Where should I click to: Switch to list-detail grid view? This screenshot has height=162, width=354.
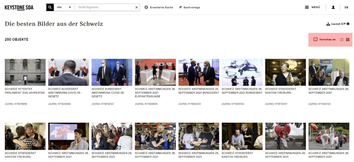click(x=342, y=40)
